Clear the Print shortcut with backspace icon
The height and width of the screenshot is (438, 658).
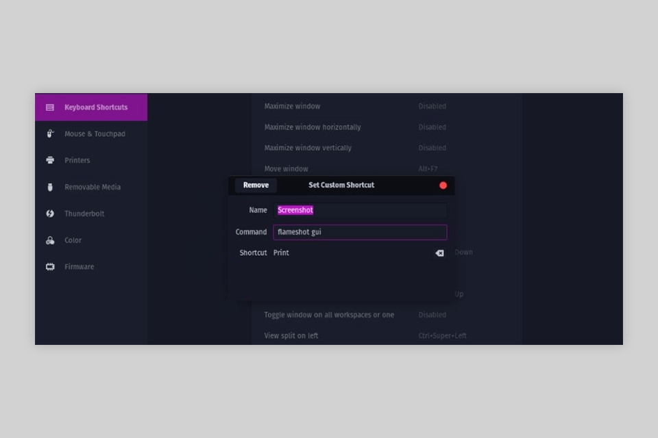(x=439, y=253)
